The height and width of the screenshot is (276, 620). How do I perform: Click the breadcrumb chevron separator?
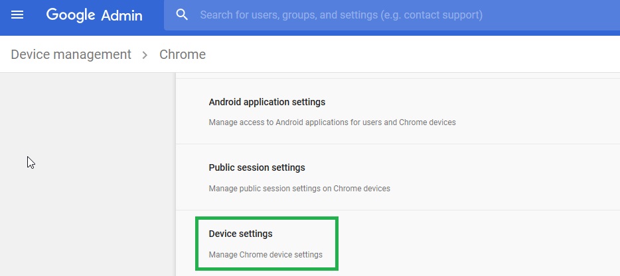(145, 55)
